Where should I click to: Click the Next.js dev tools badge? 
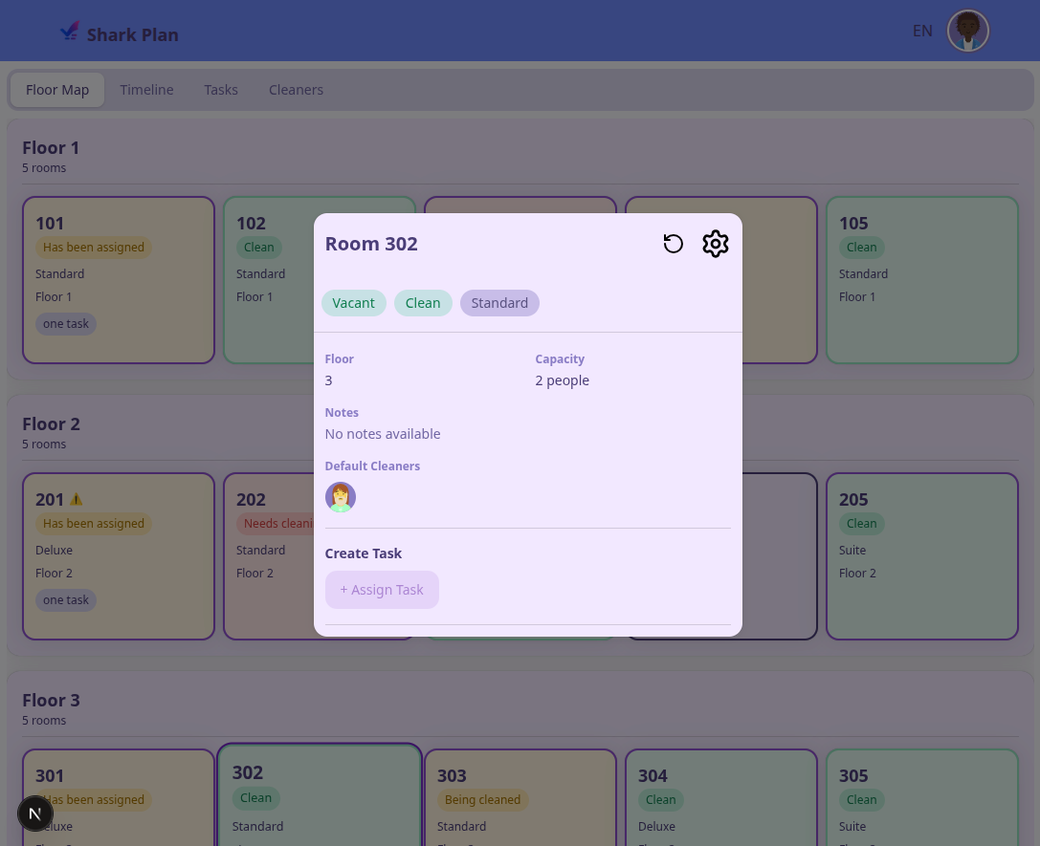(35, 813)
